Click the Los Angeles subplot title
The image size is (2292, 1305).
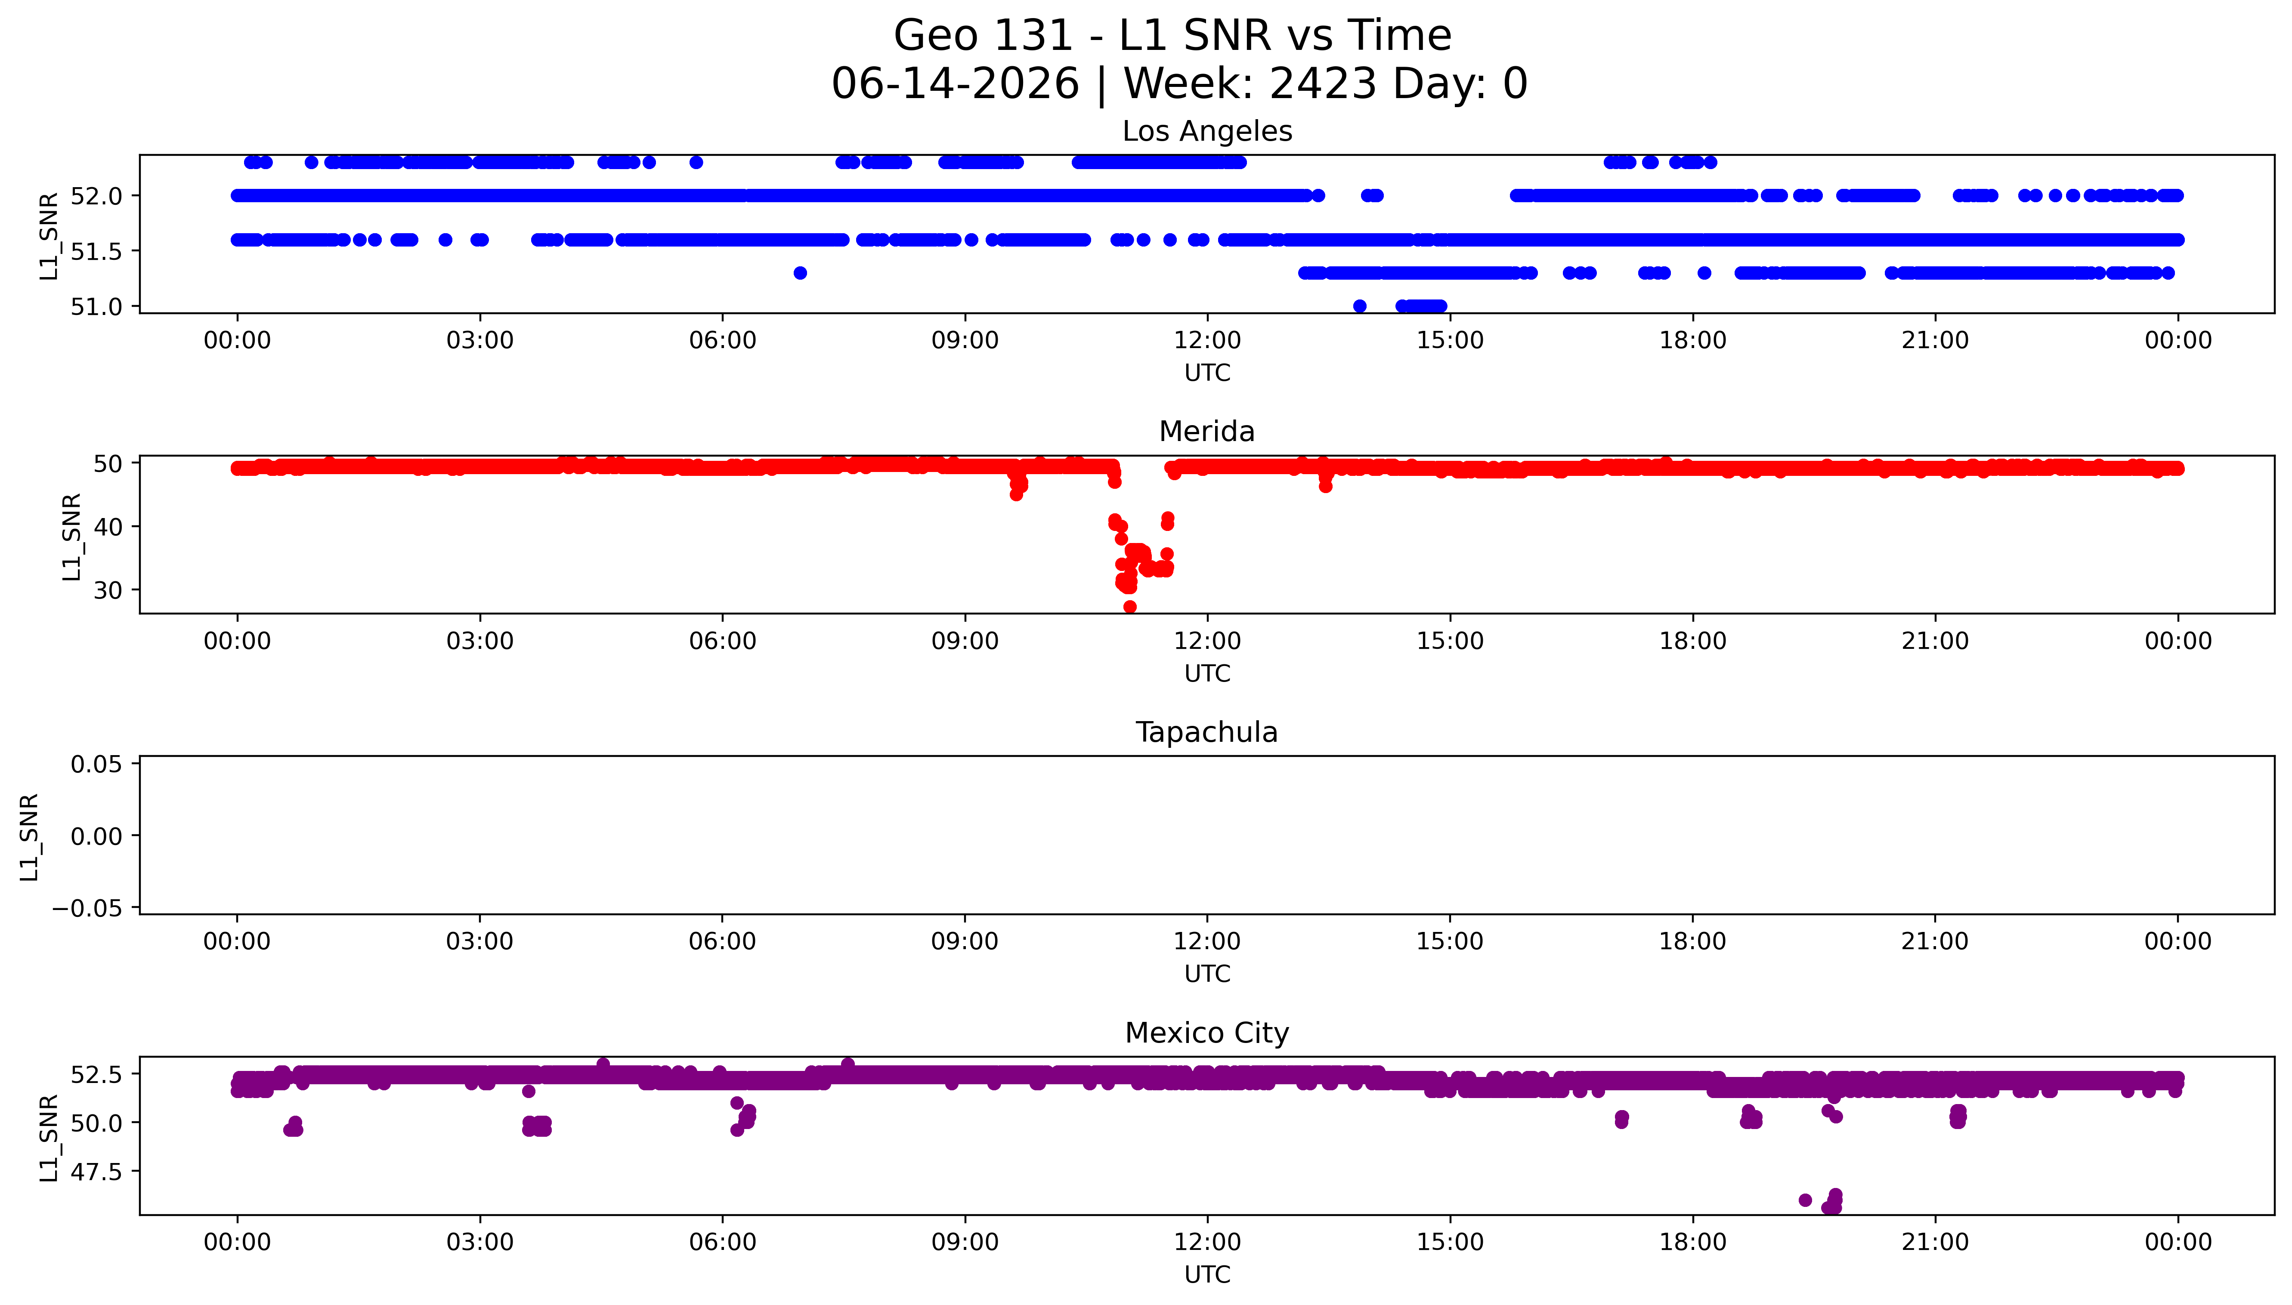(x=1206, y=131)
